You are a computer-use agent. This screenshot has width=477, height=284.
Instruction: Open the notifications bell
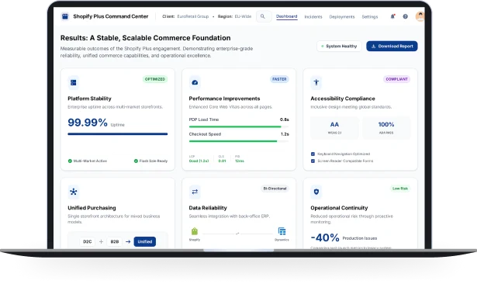392,16
